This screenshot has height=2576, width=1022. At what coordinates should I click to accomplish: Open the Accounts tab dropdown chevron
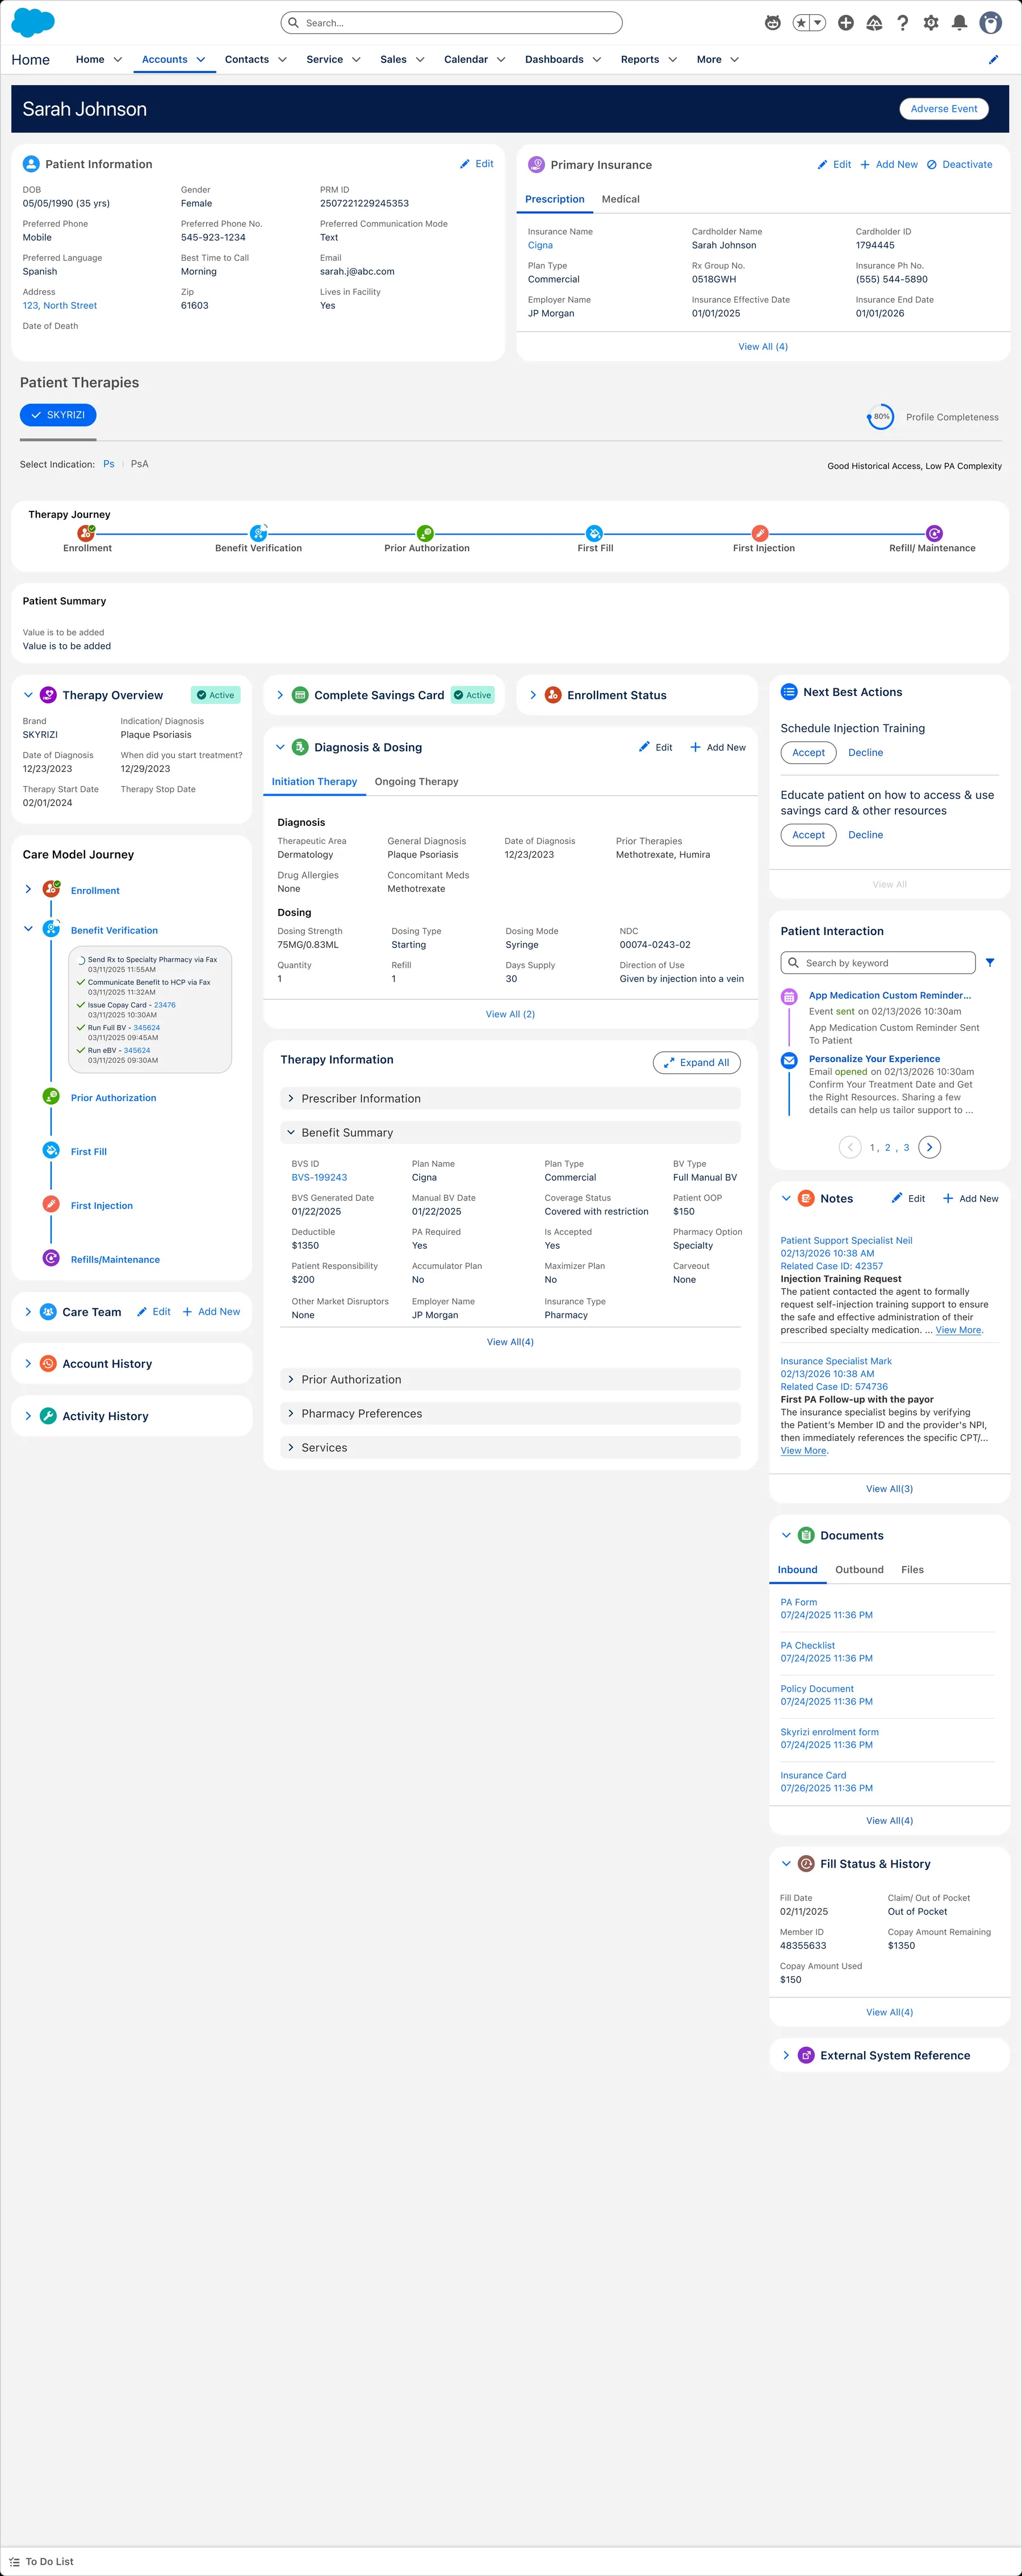tap(201, 60)
